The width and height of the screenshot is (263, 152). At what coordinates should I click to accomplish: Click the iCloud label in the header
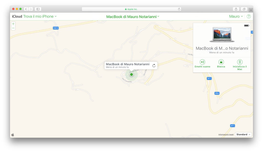[17, 16]
